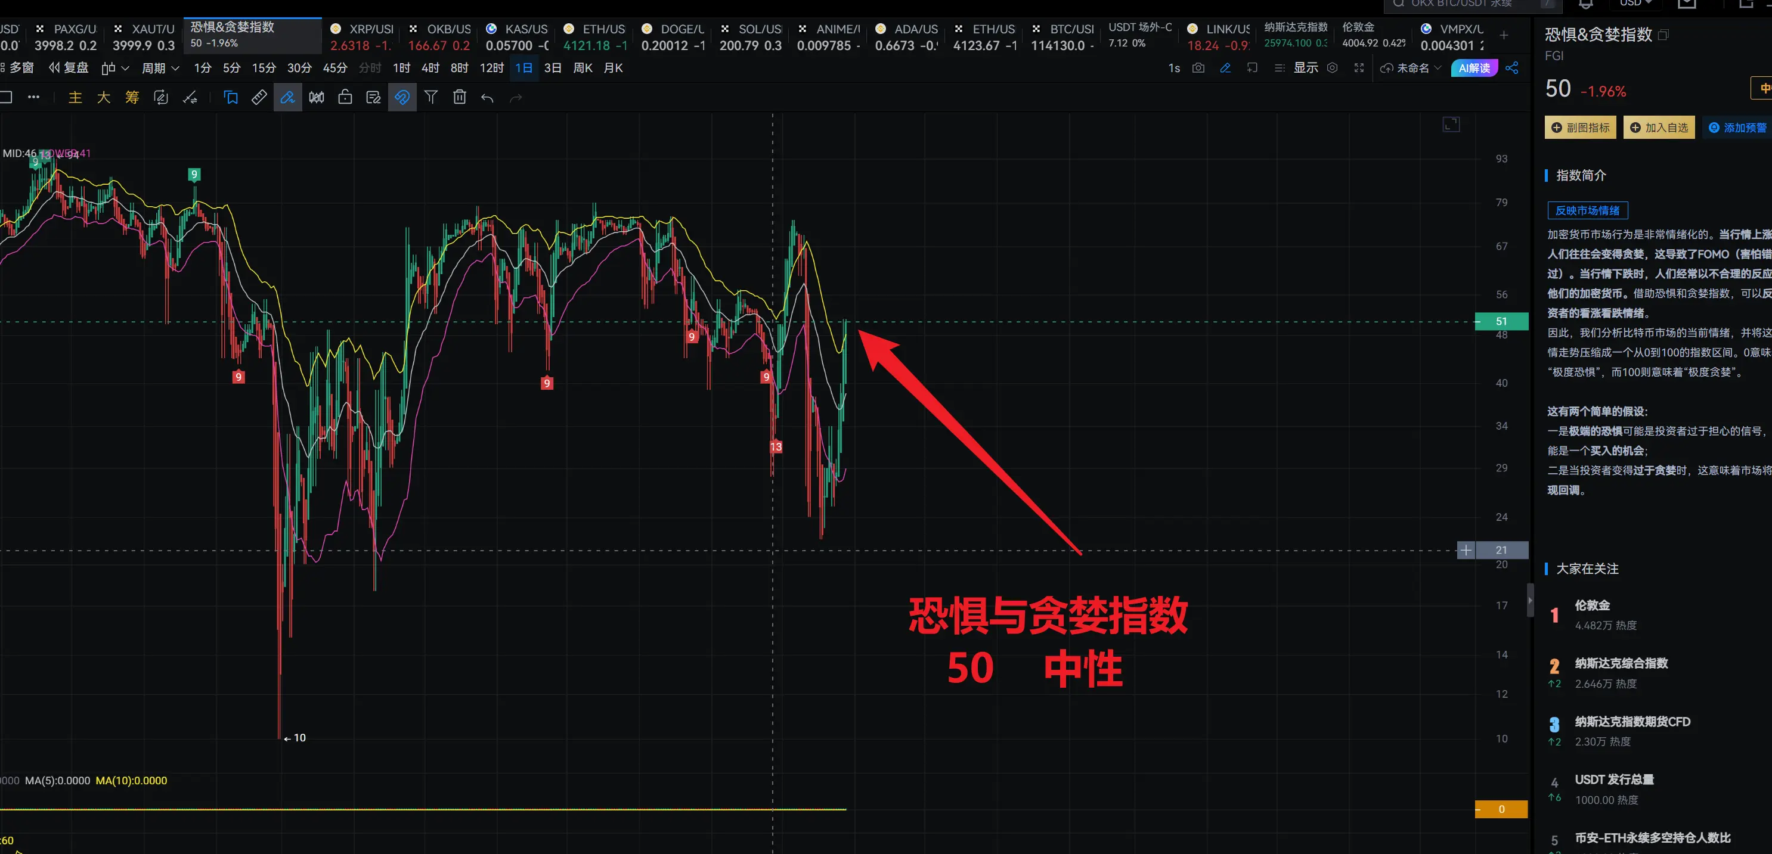Click the trash delete drawings icon
Image resolution: width=1772 pixels, height=854 pixels.
coord(460,98)
